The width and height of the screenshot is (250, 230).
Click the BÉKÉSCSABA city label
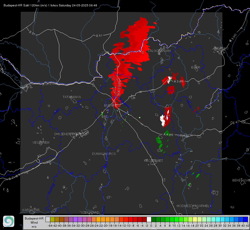(x=241, y=180)
